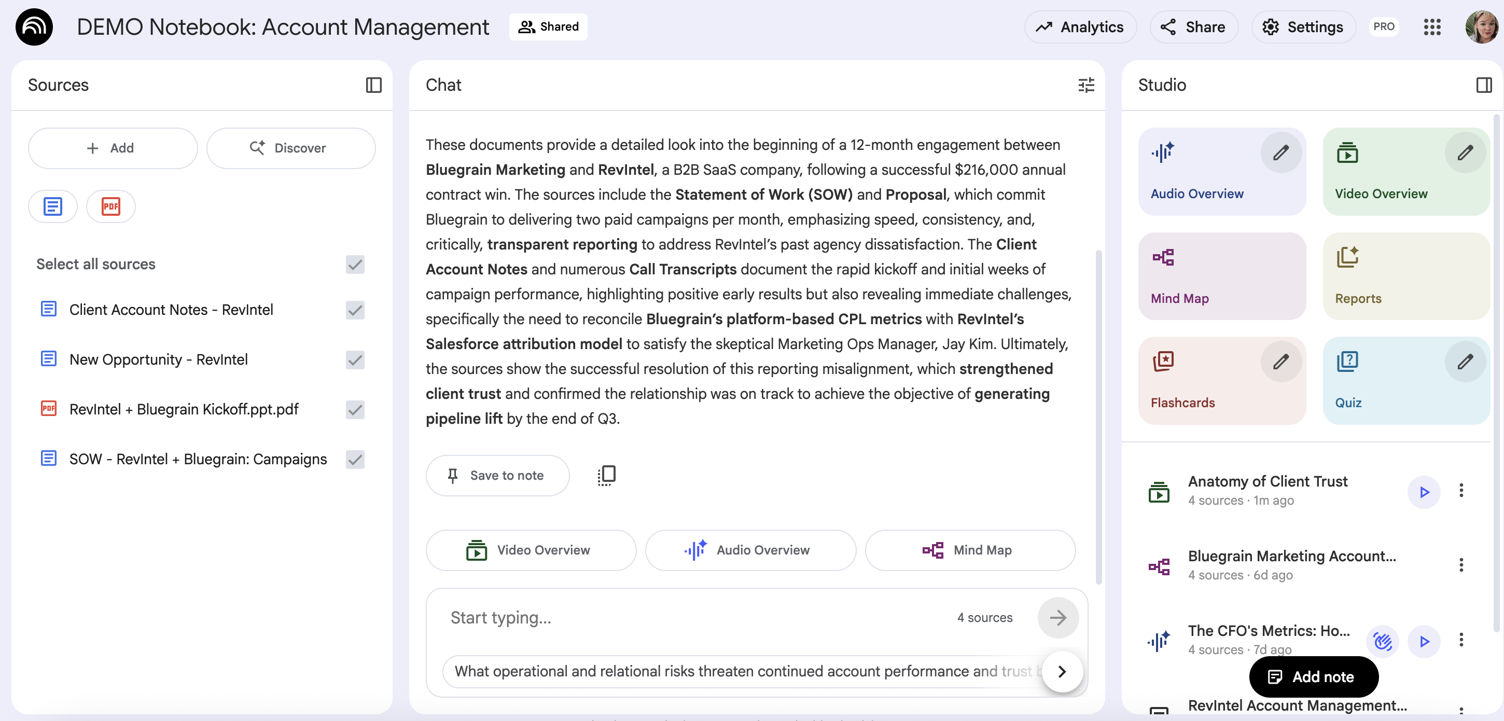
Task: Uncheck RevIntel + Bluegrain Kickoff.ppt.pdf source
Action: pyautogui.click(x=355, y=409)
